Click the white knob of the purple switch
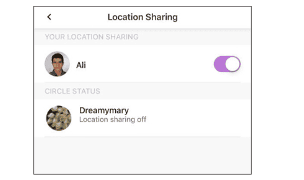Viewport: 304px width, 180px height. pyautogui.click(x=233, y=64)
